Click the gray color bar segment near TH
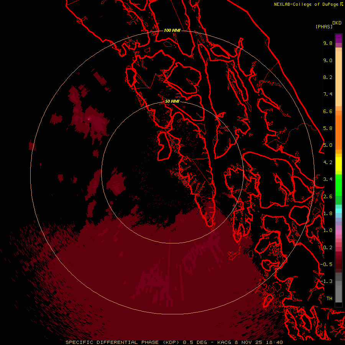 tap(338, 294)
